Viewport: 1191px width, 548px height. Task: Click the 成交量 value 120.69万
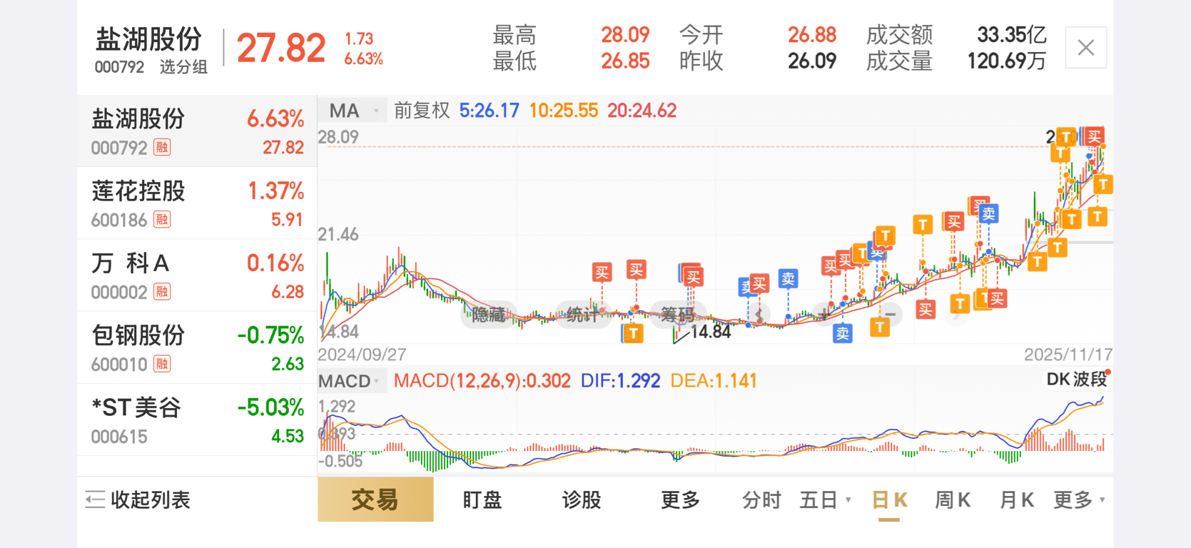1006,61
